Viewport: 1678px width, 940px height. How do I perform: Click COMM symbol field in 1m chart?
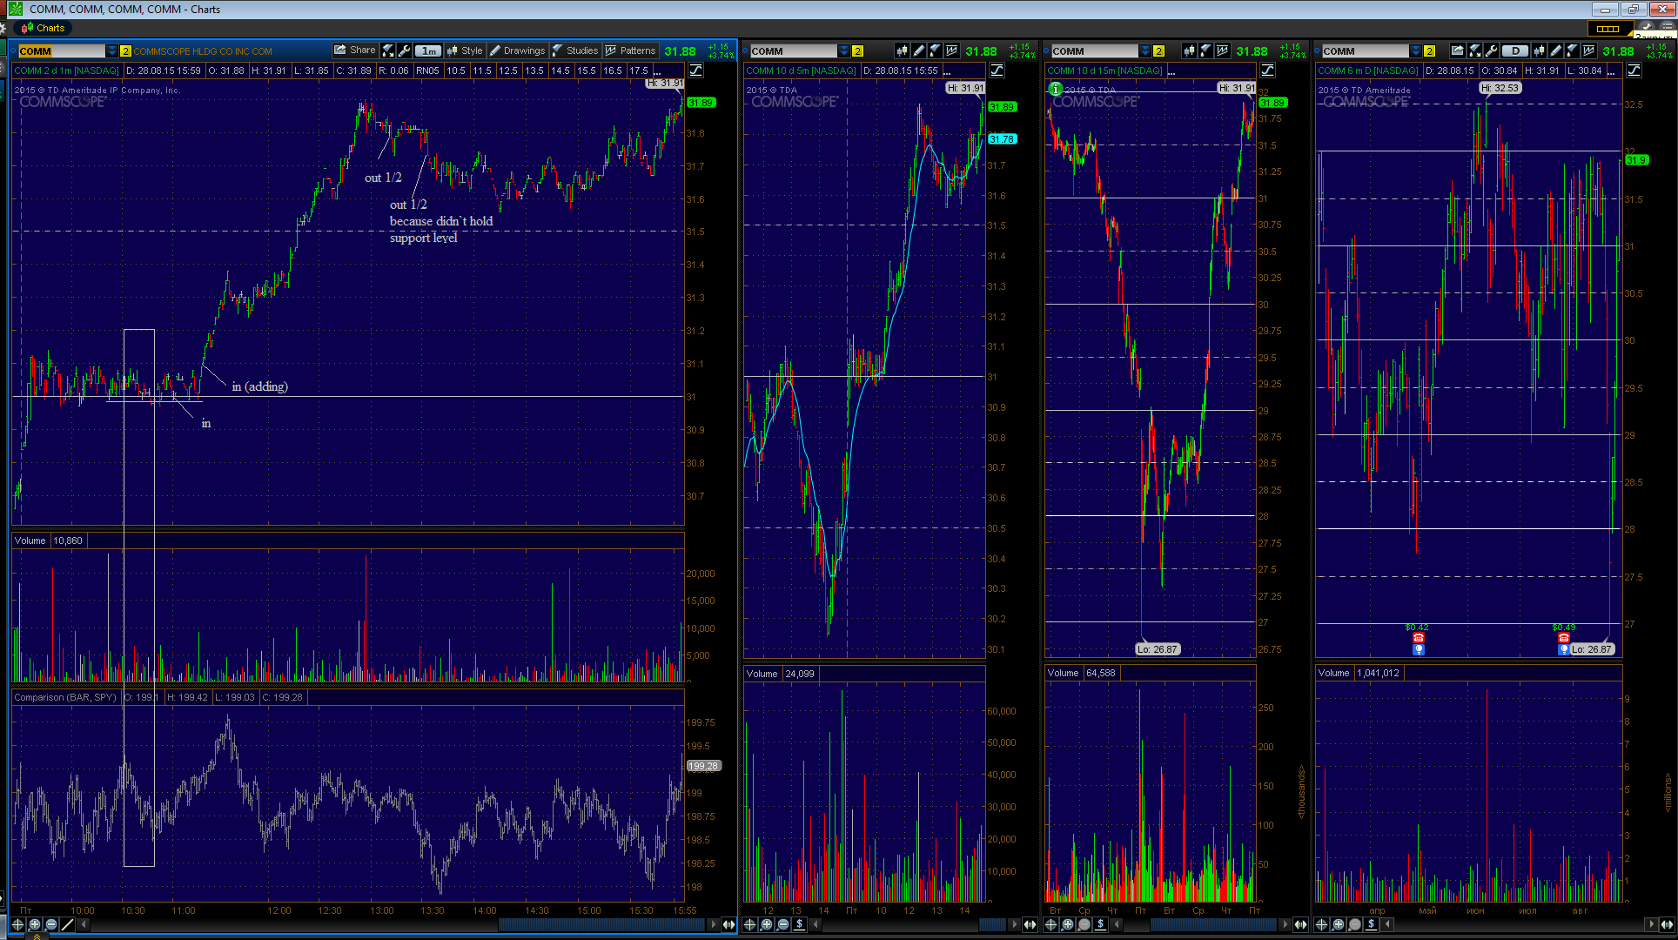61,51
